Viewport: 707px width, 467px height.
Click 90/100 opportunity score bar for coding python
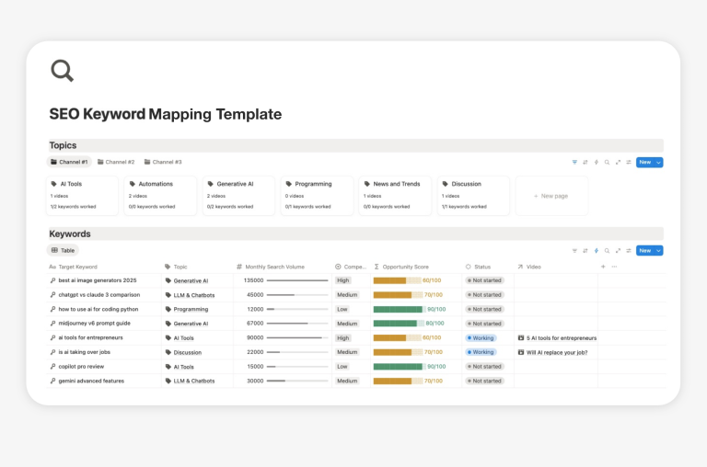[399, 309]
